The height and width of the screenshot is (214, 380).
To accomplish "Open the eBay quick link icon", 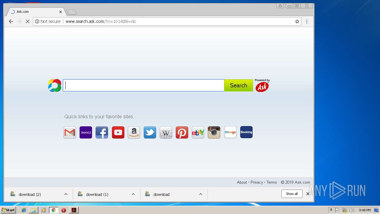I will (x=198, y=132).
